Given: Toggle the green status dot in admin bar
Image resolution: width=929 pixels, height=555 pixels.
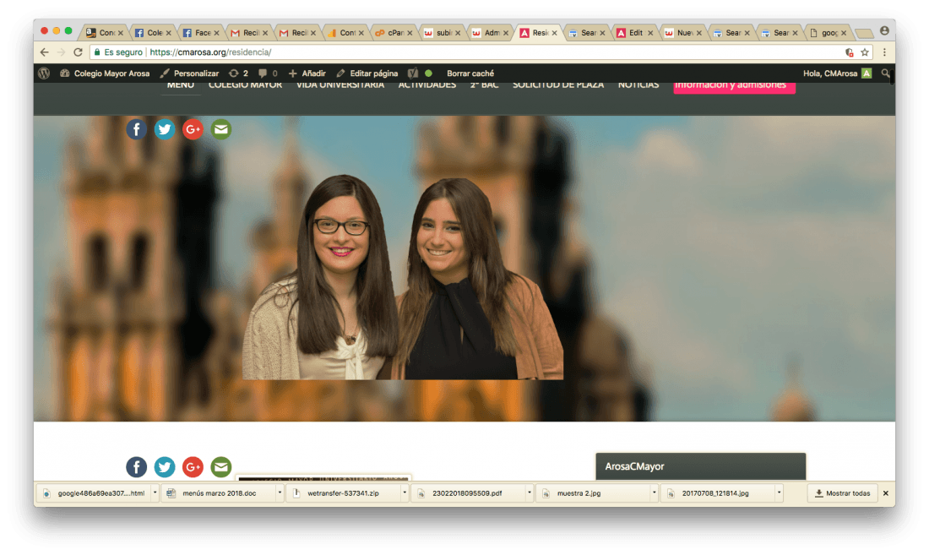Looking at the screenshot, I should 428,73.
